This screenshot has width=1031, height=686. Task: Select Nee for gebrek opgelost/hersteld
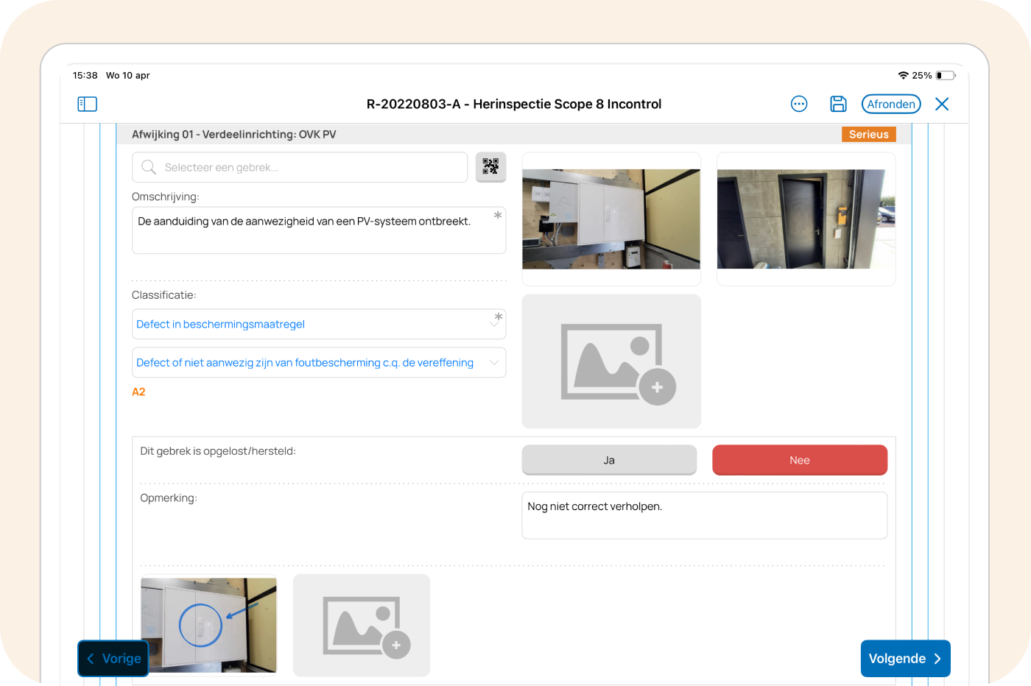click(x=799, y=459)
